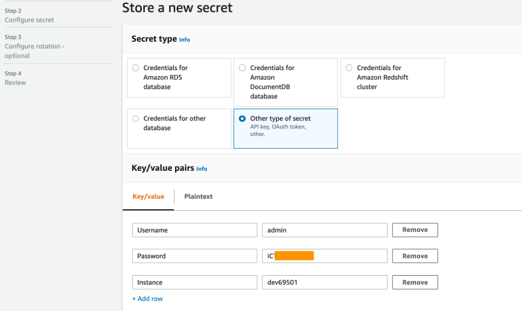Click the dev69501 value field

[x=324, y=282]
